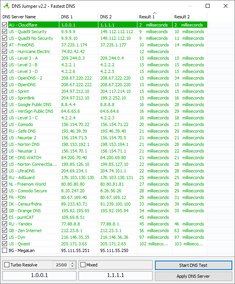Click DNS 2 address 149.112.112.112

click(117, 32)
